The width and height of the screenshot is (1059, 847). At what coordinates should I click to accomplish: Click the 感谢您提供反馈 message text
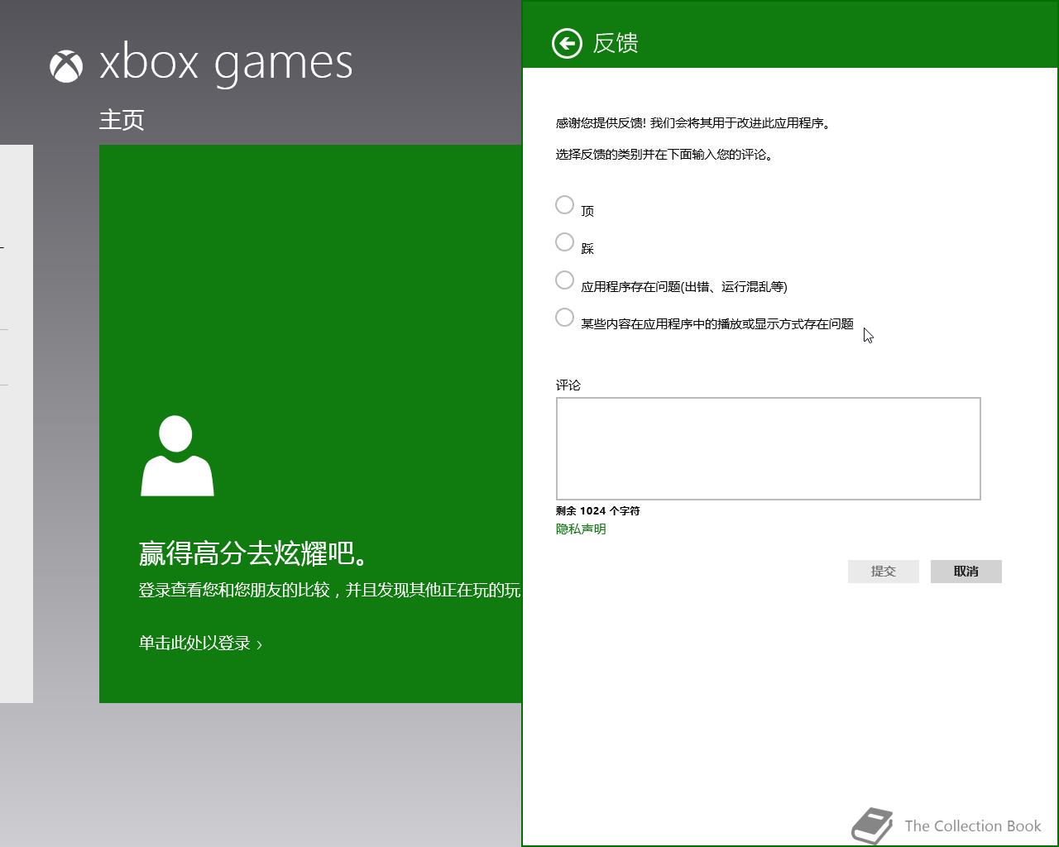693,123
